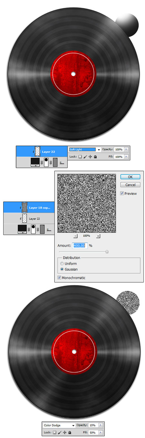Click the Fill 100% field
This screenshot has width=145, height=438.
coord(119,157)
